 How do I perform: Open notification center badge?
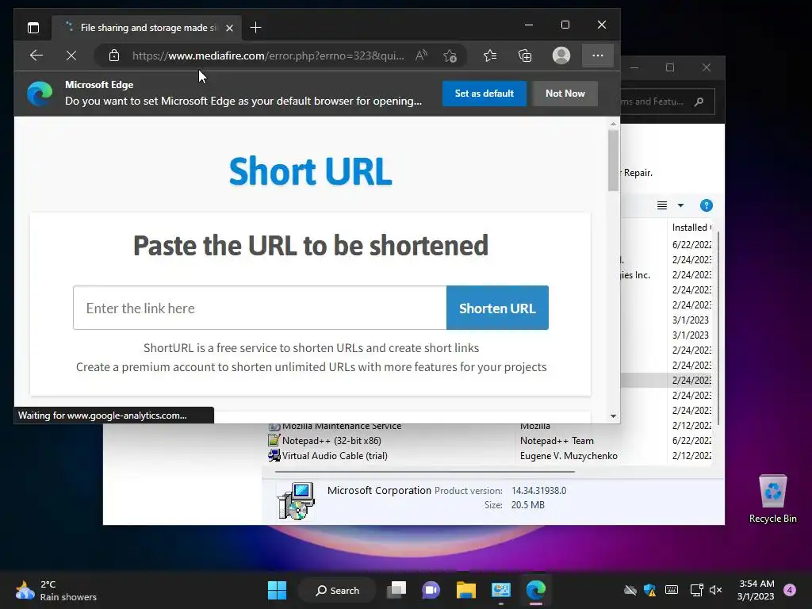[x=790, y=590]
